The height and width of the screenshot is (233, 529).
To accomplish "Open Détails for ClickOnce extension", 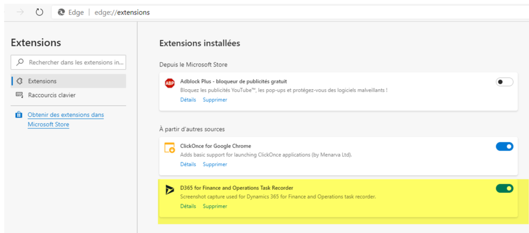I will [188, 164].
